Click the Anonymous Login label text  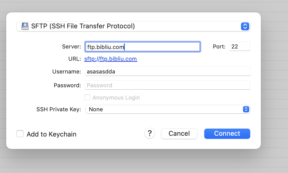[116, 97]
